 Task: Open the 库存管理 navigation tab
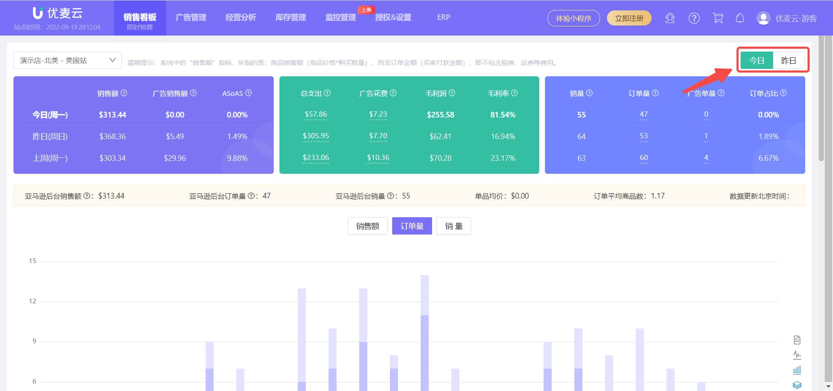[x=290, y=17]
